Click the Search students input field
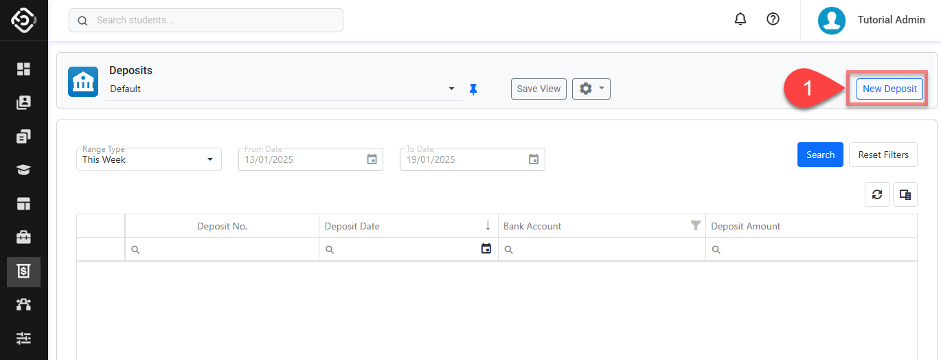The image size is (941, 360). pyautogui.click(x=206, y=20)
